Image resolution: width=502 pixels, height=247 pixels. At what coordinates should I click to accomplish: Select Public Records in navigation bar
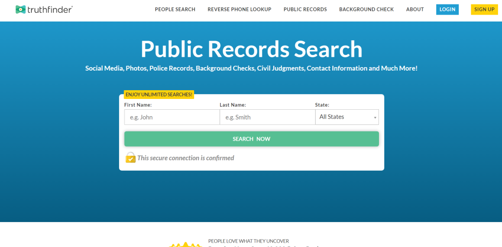tap(305, 9)
